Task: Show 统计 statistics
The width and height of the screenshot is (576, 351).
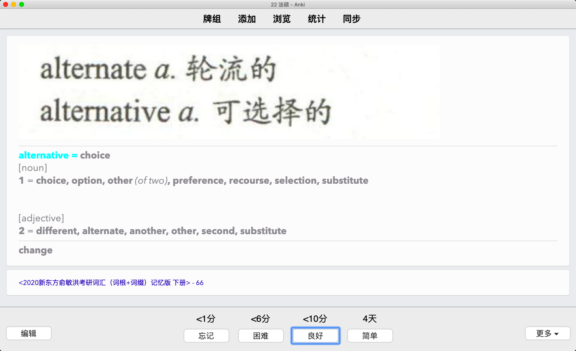Action: (317, 19)
